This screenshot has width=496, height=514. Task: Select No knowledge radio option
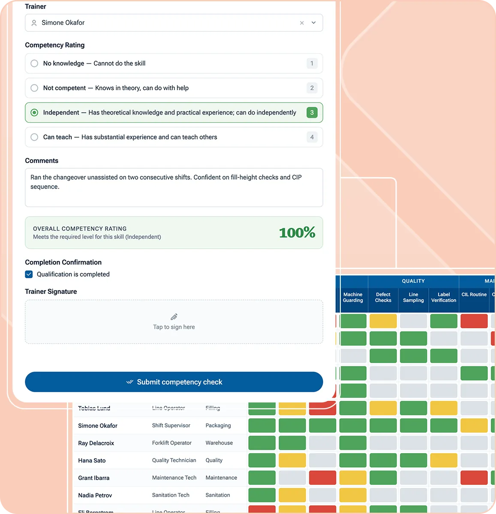click(x=34, y=63)
